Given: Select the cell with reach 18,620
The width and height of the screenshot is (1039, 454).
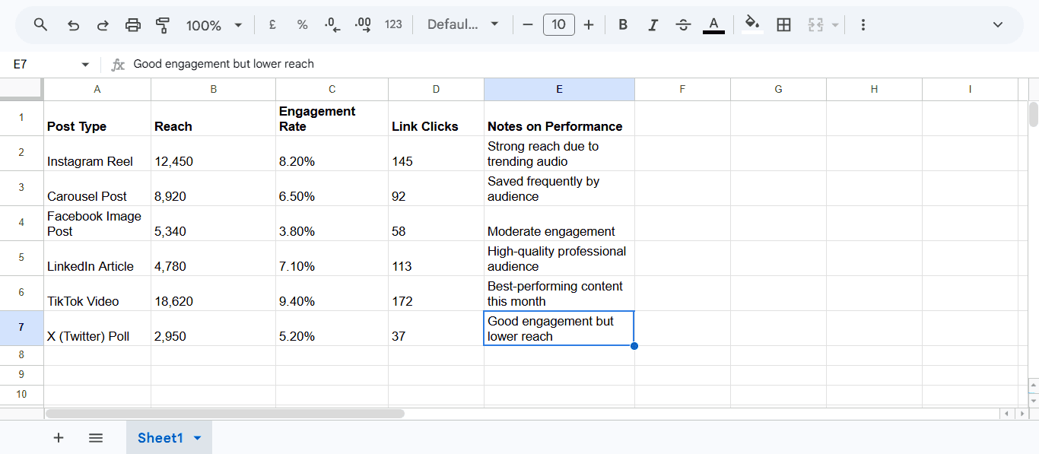Looking at the screenshot, I should tap(214, 294).
